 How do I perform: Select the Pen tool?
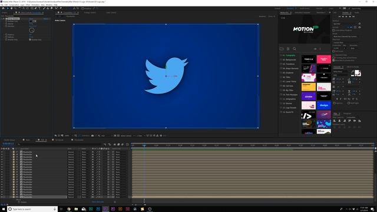pyautogui.click(x=35, y=8)
